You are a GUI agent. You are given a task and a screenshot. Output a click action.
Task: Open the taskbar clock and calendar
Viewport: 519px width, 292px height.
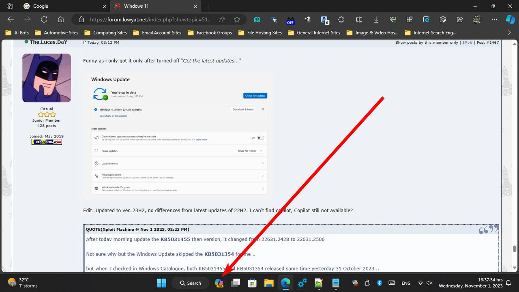pyautogui.click(x=470, y=283)
